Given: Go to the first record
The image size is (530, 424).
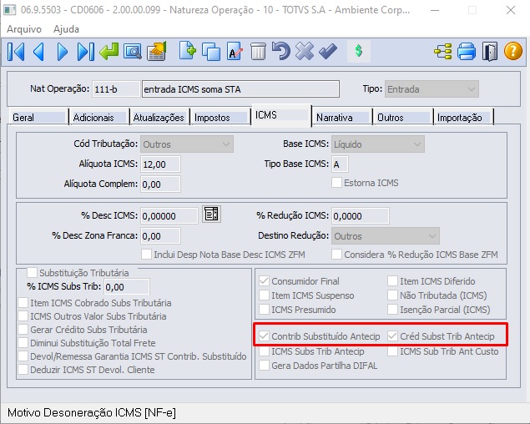Looking at the screenshot, I should tap(16, 52).
